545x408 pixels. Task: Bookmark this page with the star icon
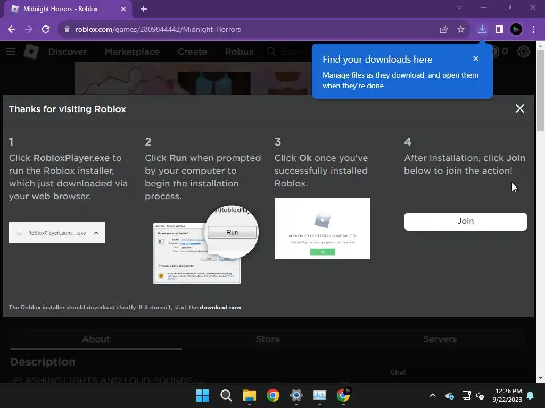(x=461, y=30)
